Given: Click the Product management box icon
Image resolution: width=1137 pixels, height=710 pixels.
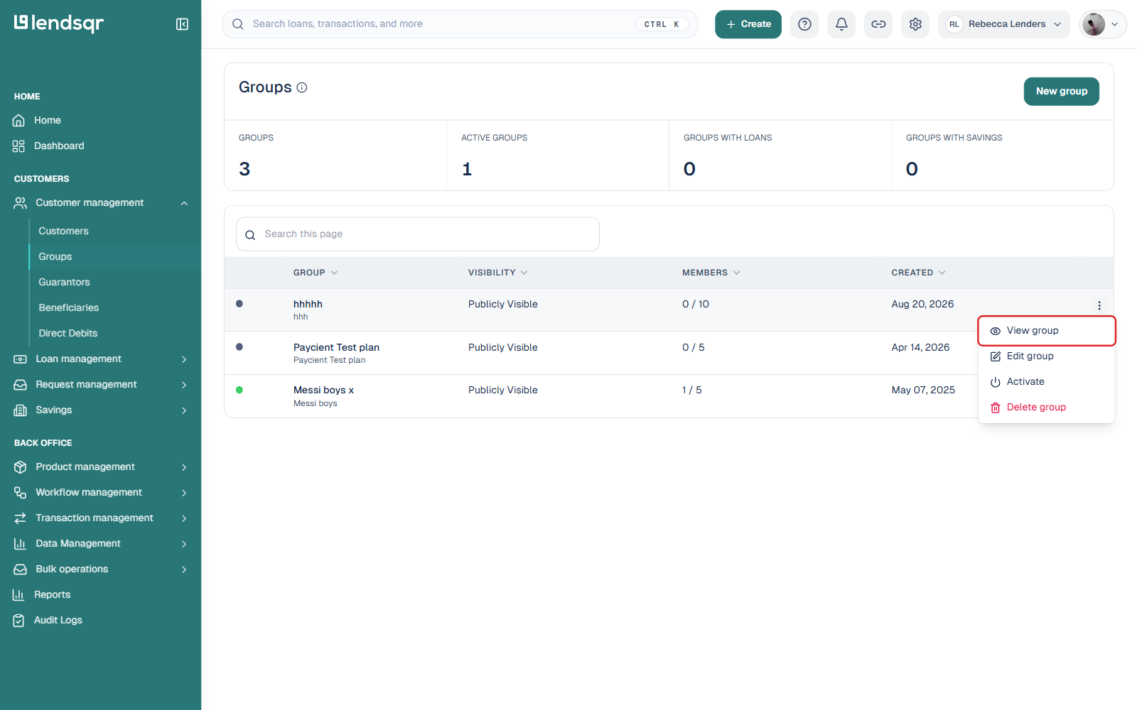Looking at the screenshot, I should click(x=20, y=467).
